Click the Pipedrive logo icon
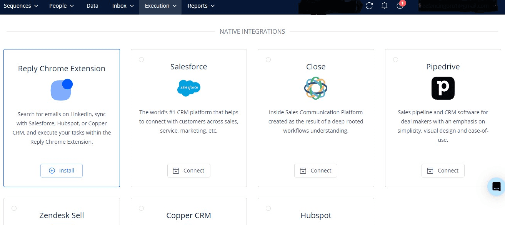Image resolution: width=505 pixels, height=225 pixels. [443, 88]
